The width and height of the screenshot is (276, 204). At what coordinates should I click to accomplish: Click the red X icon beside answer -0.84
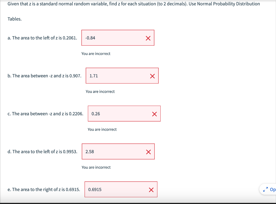(x=148, y=38)
